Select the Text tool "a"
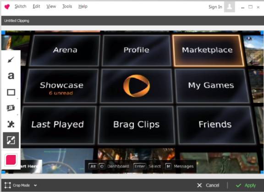The width and height of the screenshot is (264, 192). pos(11,76)
